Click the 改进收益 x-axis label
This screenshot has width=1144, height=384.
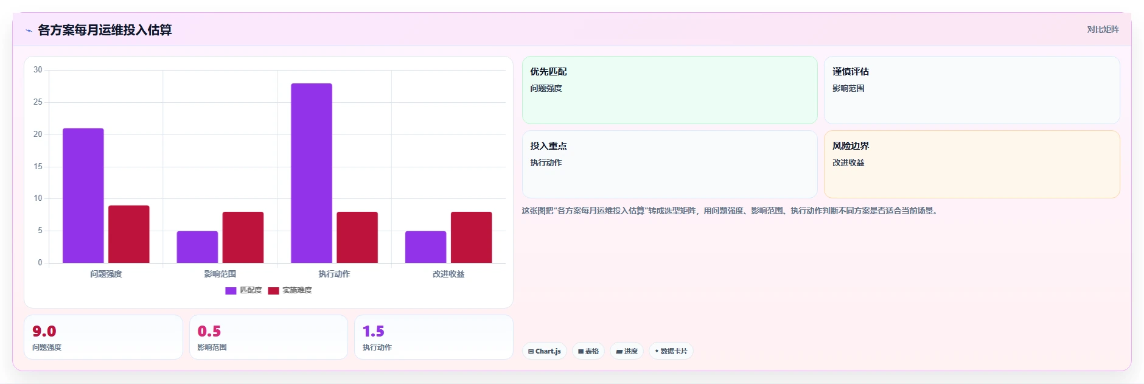click(x=448, y=274)
